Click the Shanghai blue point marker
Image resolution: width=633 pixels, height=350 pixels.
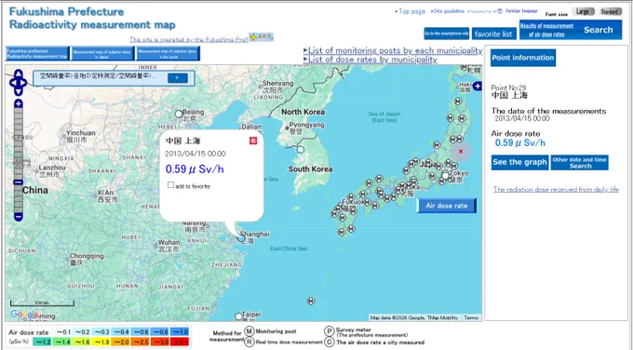point(241,238)
